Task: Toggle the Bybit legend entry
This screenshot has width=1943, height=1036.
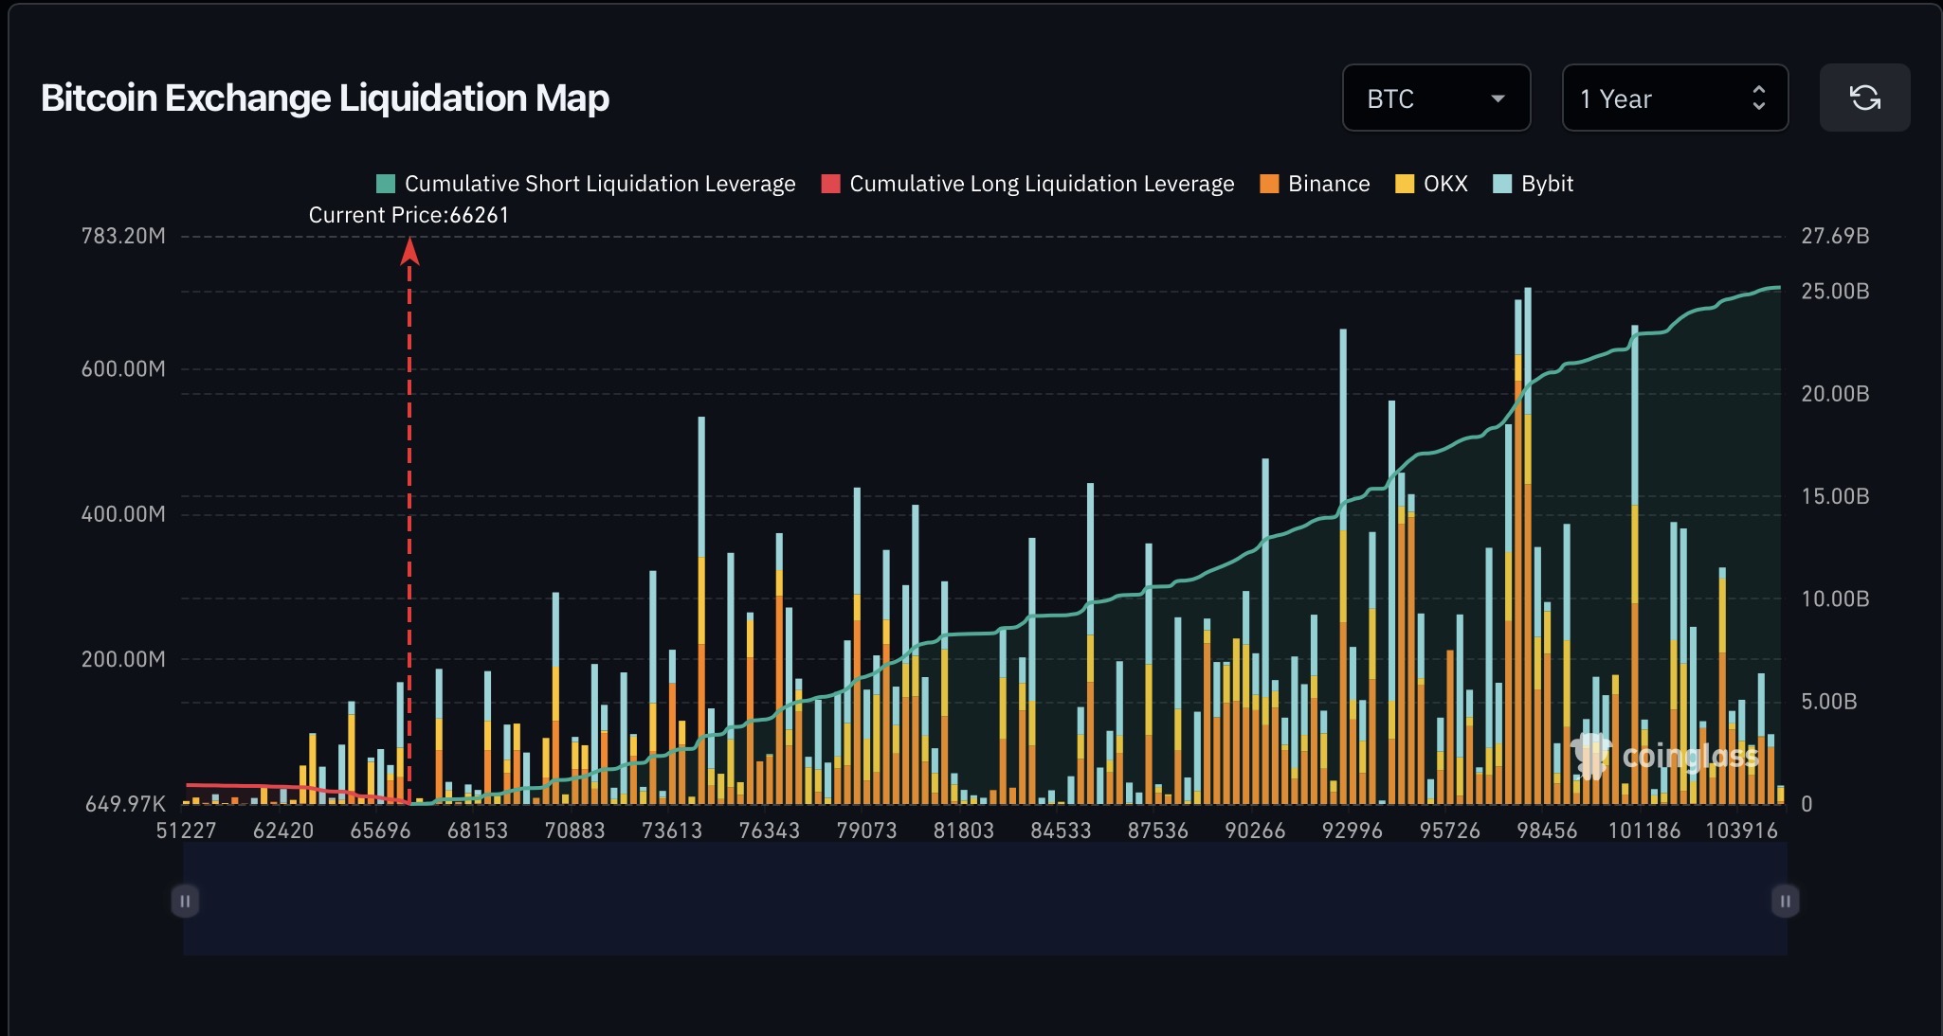Action: 1546,184
